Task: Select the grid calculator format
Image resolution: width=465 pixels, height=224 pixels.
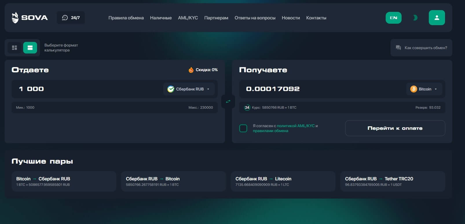Action: (x=14, y=48)
